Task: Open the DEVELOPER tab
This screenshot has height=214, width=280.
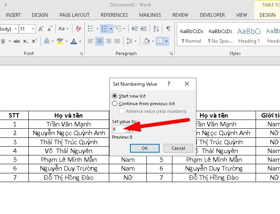Action: 212,15
